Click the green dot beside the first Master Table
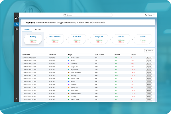171x114 pixels. tap(69, 58)
